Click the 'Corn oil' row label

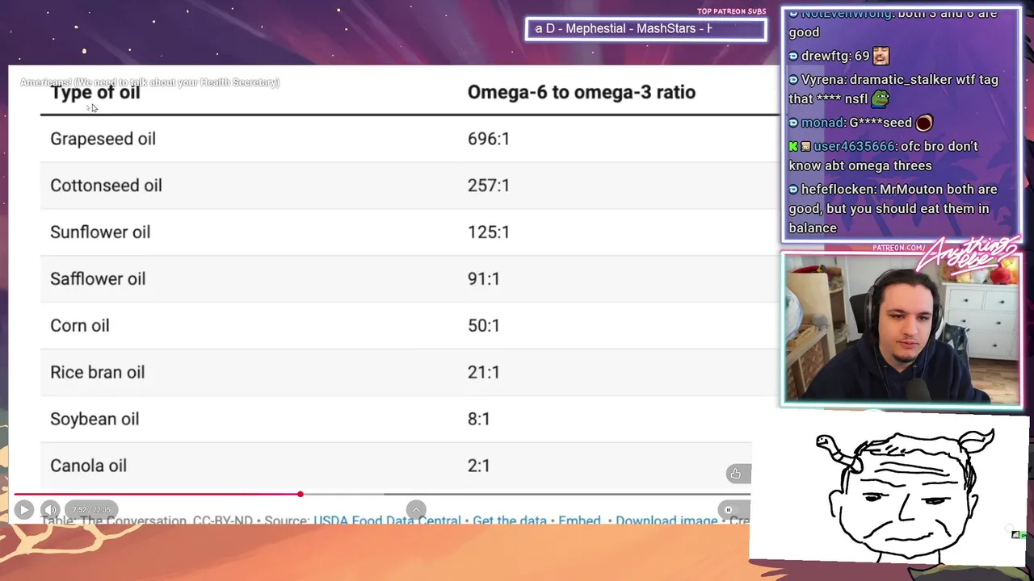point(79,326)
